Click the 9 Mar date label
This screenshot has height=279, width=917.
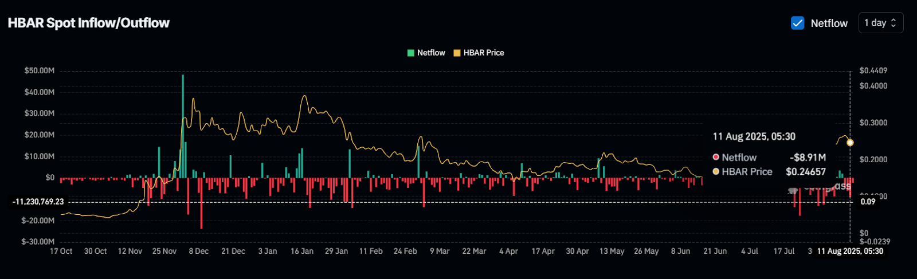(x=440, y=252)
